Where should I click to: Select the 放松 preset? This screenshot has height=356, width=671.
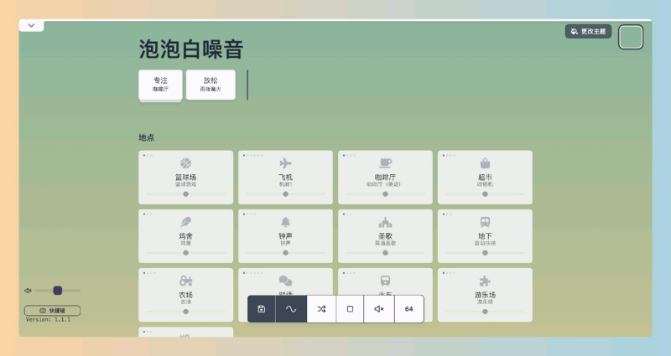pos(211,85)
